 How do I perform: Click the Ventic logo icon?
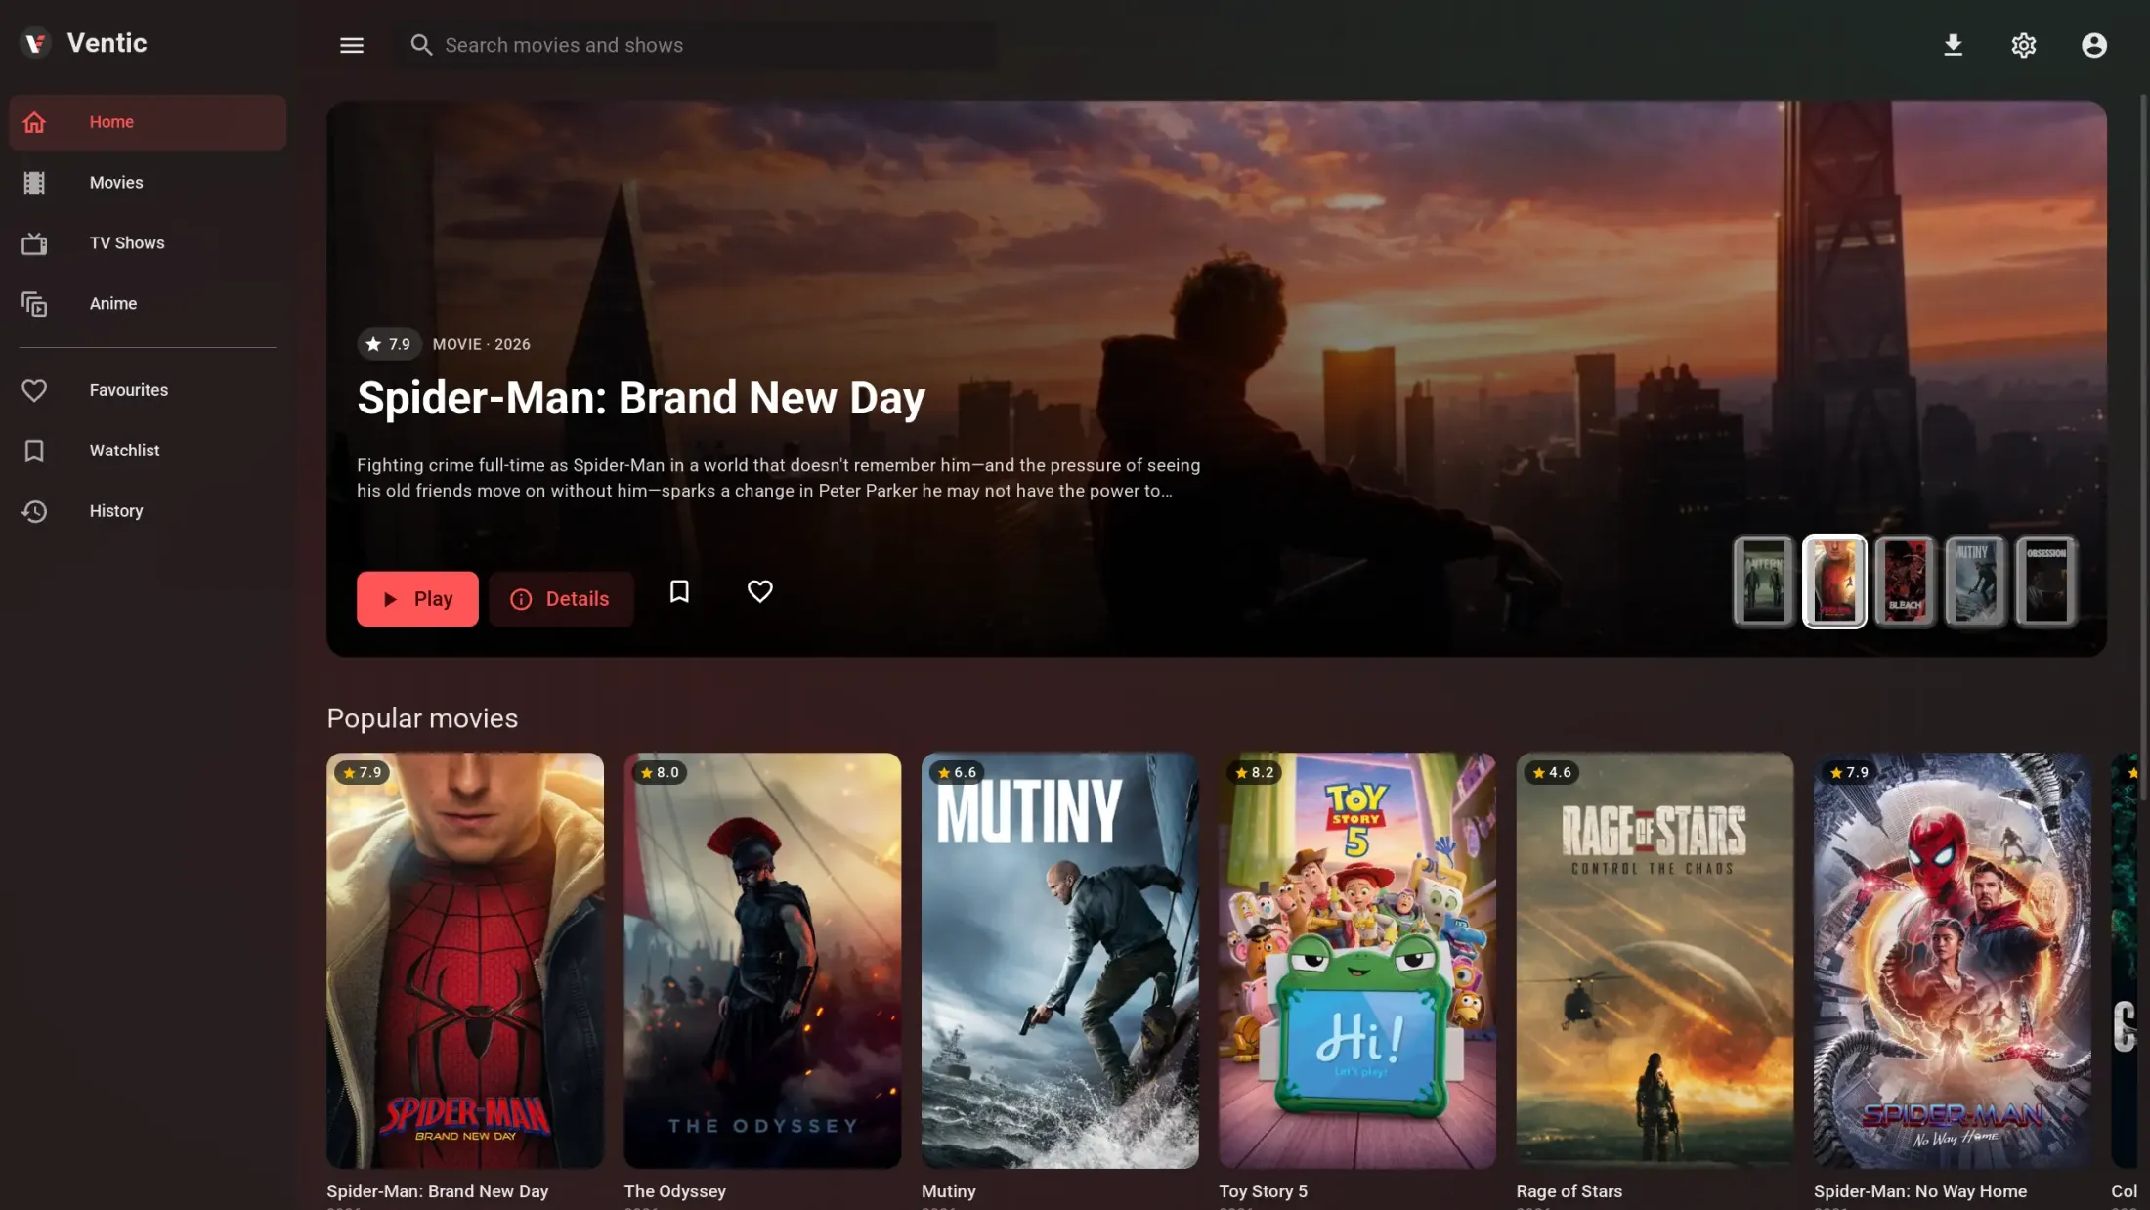(x=35, y=43)
